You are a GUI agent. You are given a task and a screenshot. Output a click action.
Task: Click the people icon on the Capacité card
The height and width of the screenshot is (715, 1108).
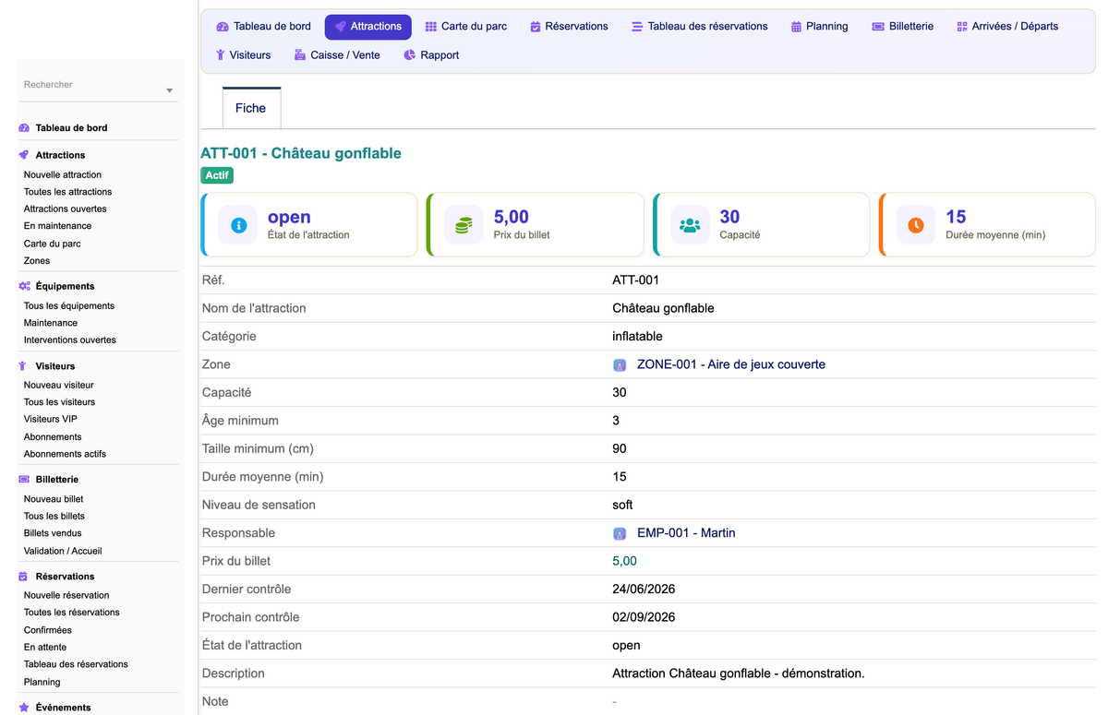690,225
